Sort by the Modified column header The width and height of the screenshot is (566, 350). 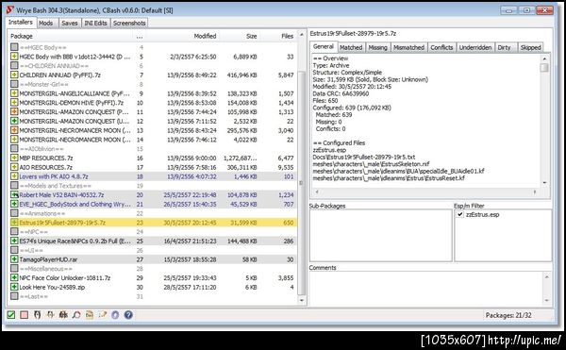pyautogui.click(x=183, y=36)
